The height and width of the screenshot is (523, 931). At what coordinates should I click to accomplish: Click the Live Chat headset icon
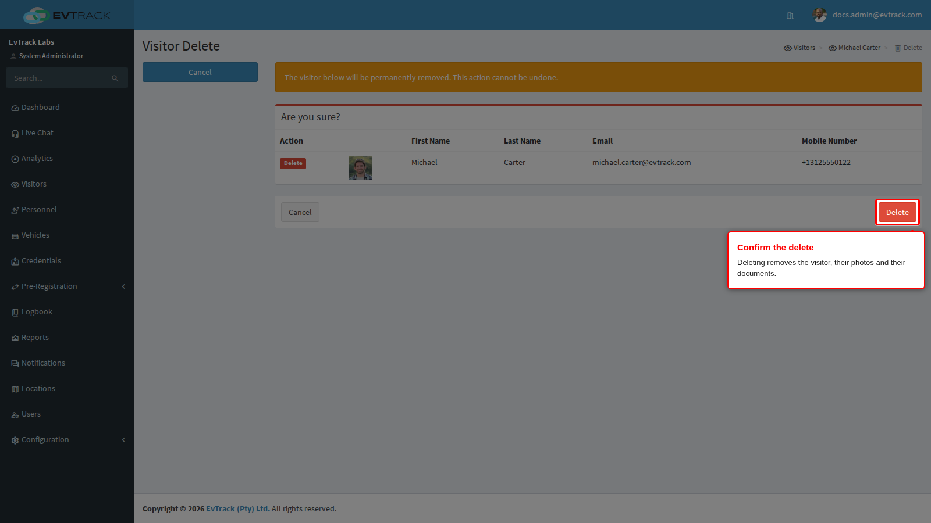point(15,134)
